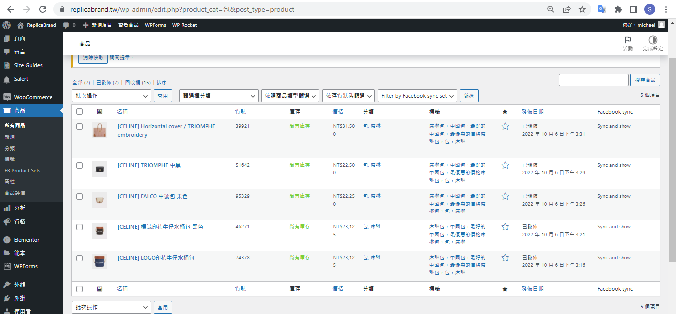Open the comments bubble in admin bar
Image resolution: width=676 pixels, height=314 pixels.
pos(69,25)
